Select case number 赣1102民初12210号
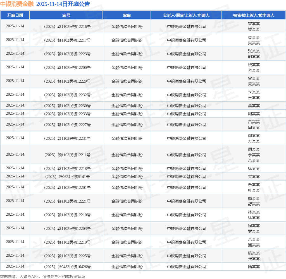The width and height of the screenshot is (286, 279). tap(67, 215)
